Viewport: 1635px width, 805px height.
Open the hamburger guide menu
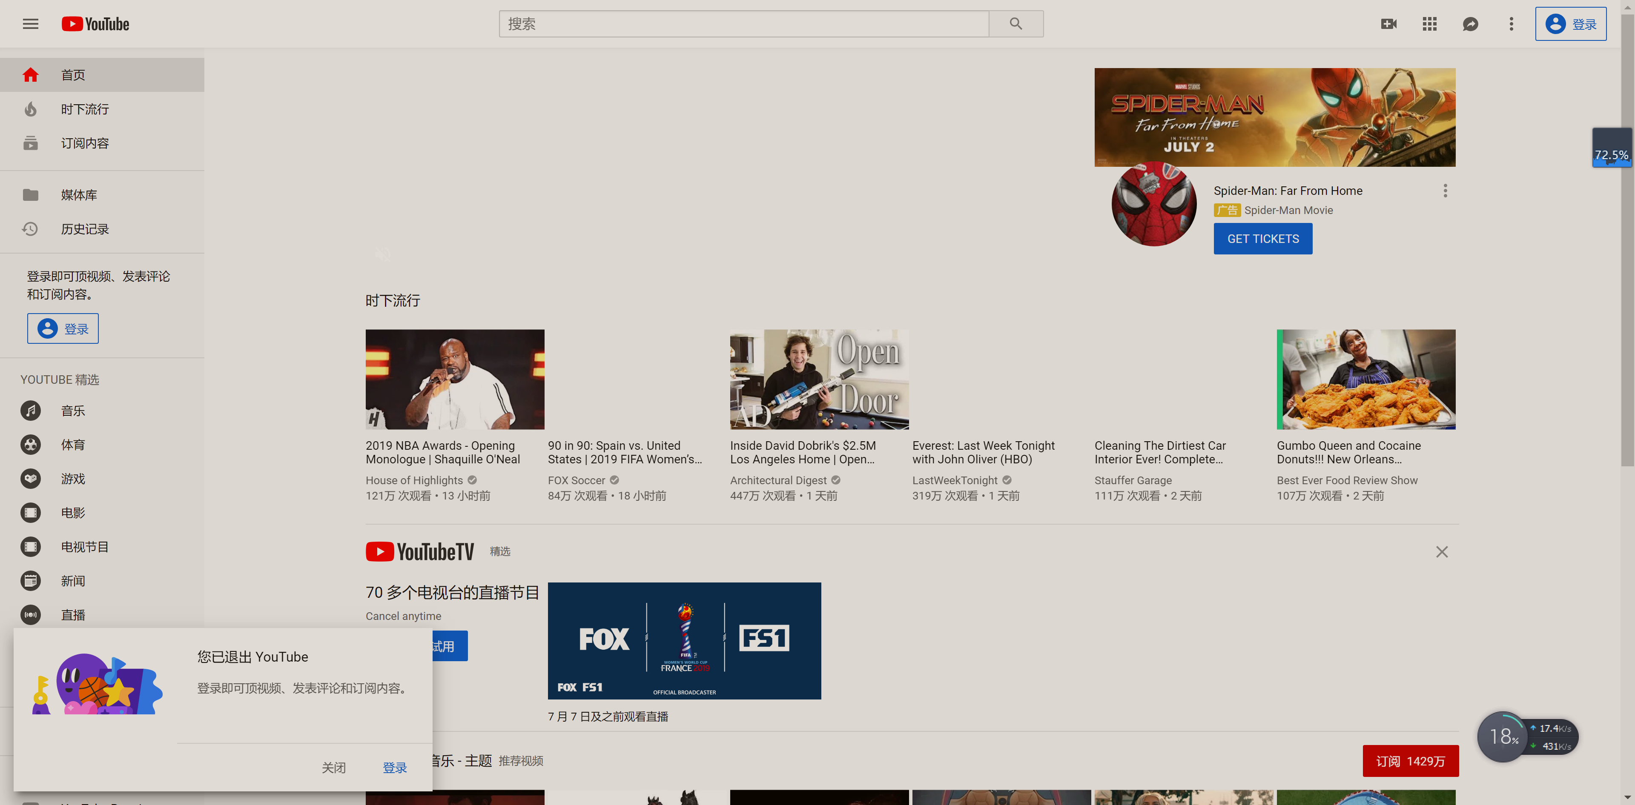pyautogui.click(x=31, y=24)
